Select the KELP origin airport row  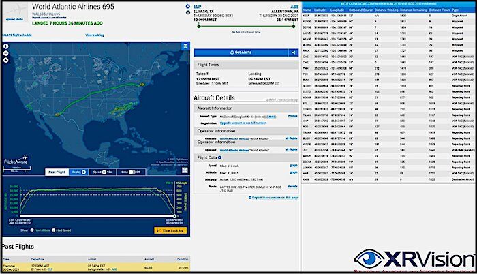coord(388,16)
